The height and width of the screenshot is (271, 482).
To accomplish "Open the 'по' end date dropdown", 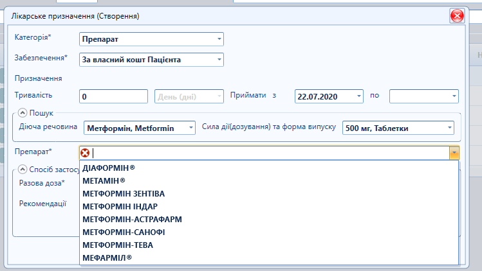I will (454, 96).
